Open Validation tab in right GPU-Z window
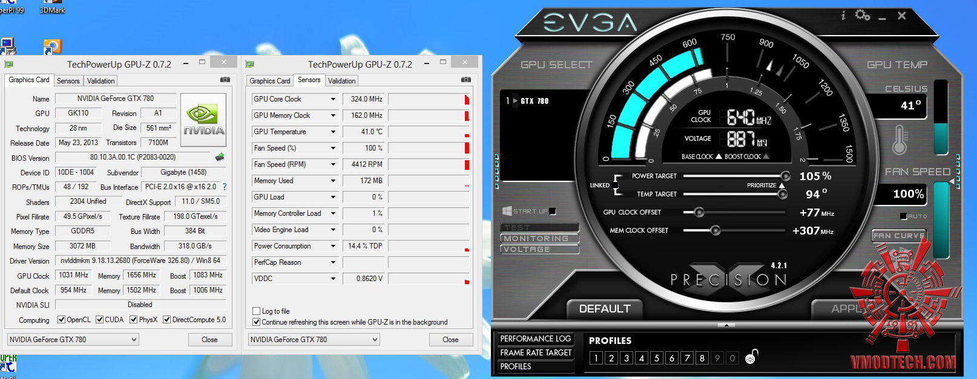Viewport: 977px width, 379px height. 342,81
